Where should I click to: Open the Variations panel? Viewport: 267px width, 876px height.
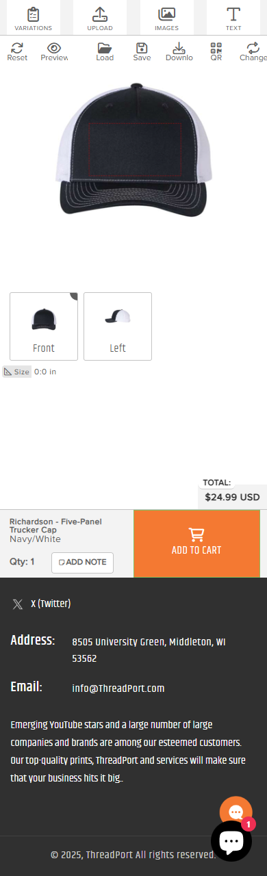pos(33,18)
